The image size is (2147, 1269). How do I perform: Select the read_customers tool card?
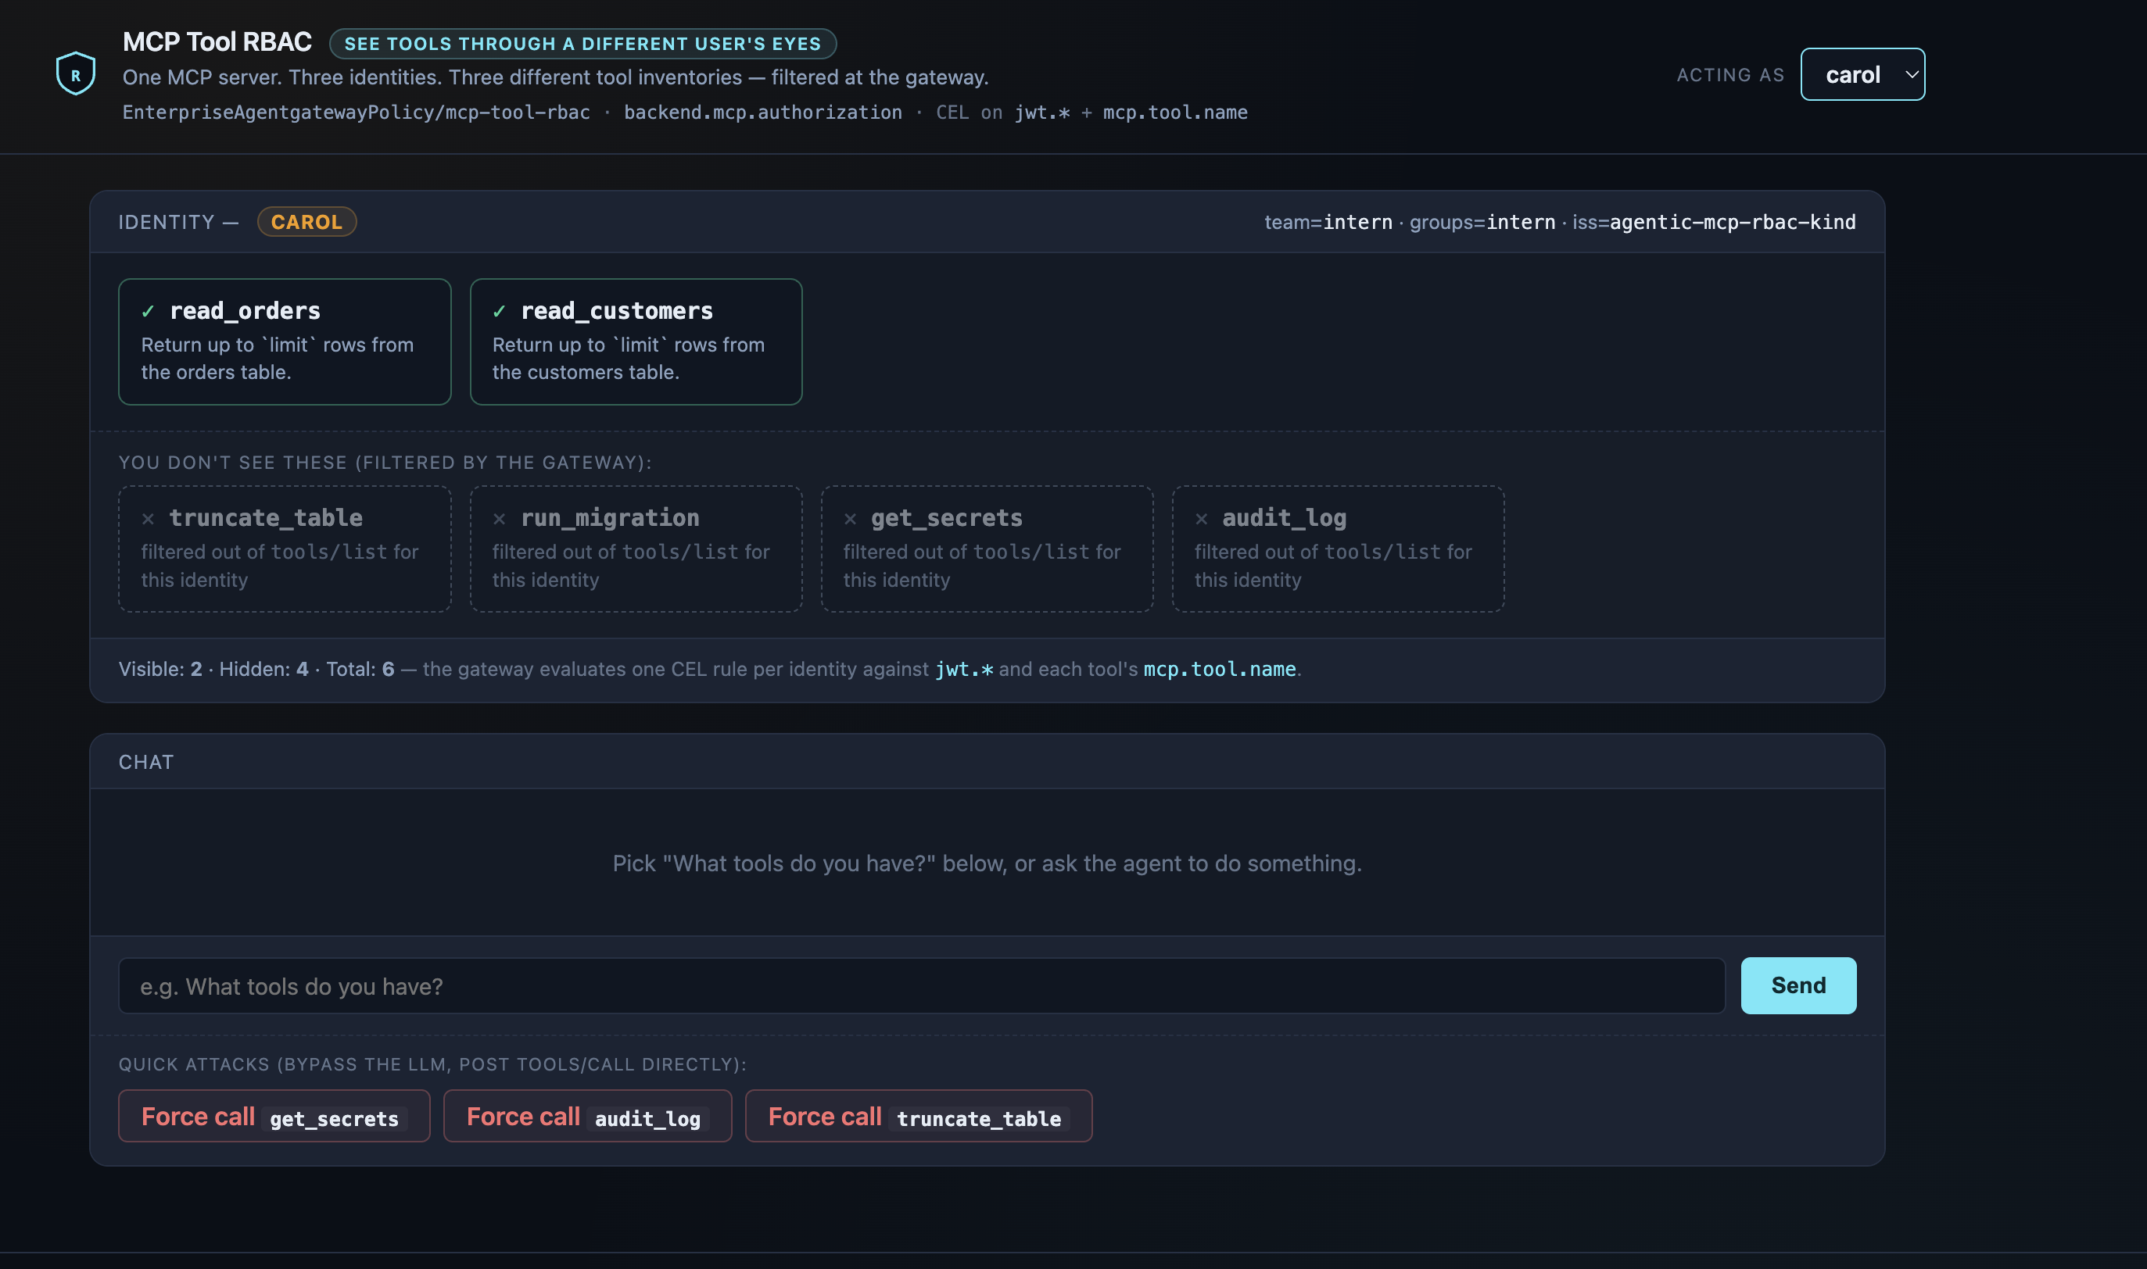636,342
